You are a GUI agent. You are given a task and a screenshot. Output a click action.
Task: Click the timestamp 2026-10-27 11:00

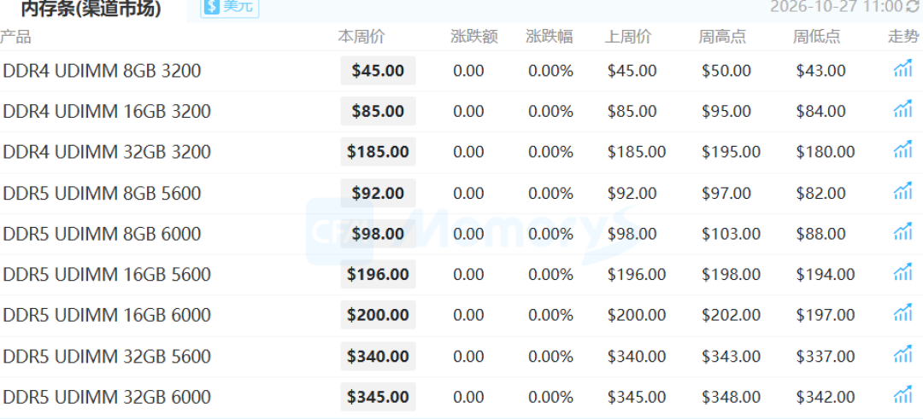[x=836, y=6]
